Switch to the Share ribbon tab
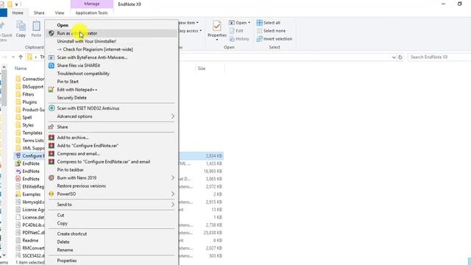This screenshot has width=471, height=265. [39, 13]
